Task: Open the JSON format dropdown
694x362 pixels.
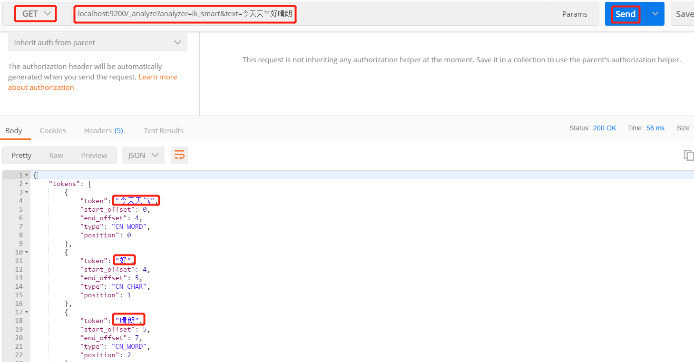Action: (x=143, y=155)
